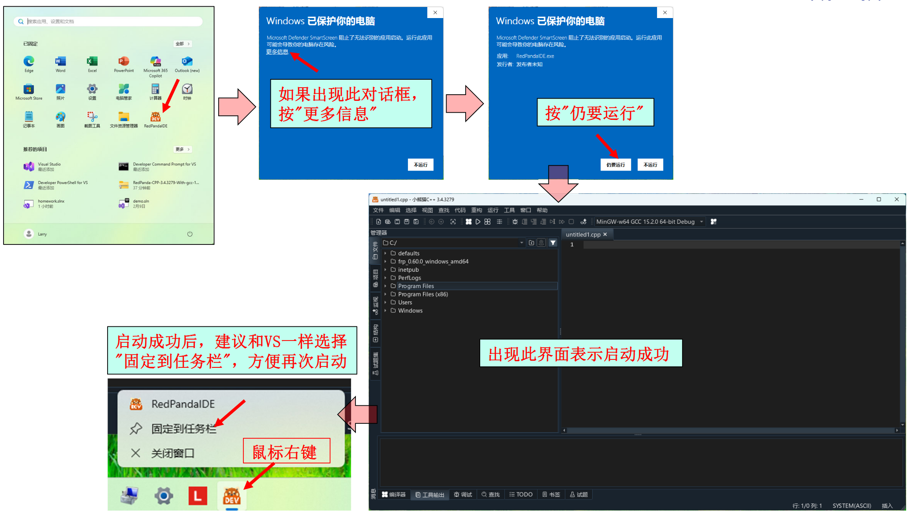Click the 更多信息 link in SmartScreen dialog

[x=277, y=52]
